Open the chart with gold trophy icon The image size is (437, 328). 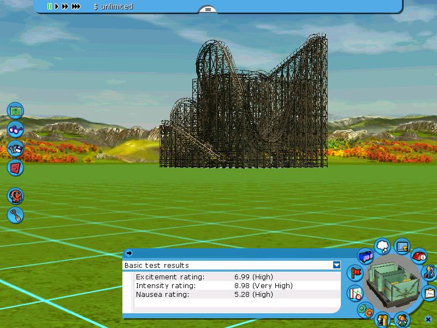click(402, 247)
